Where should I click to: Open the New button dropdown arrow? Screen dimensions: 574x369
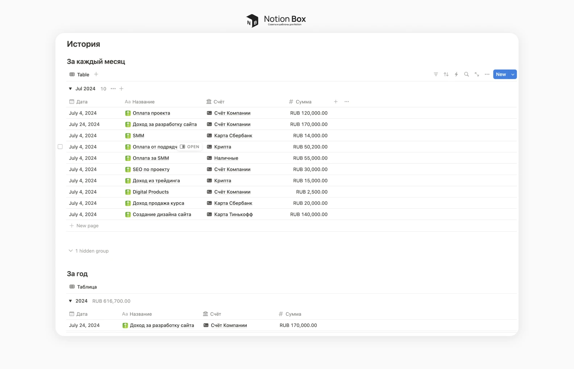[513, 74]
